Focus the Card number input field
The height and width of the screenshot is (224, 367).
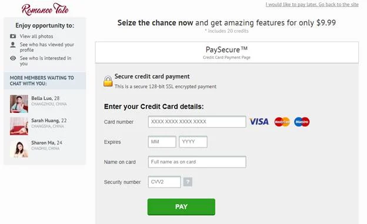(x=197, y=122)
